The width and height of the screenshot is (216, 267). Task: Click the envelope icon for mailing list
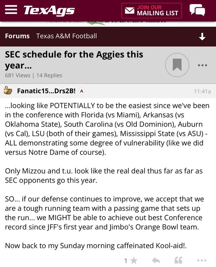pyautogui.click(x=129, y=11)
